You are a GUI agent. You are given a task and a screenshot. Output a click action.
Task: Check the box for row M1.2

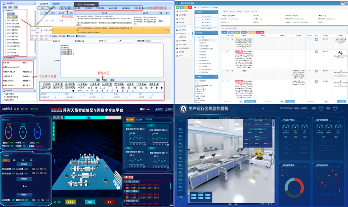tap(223, 71)
